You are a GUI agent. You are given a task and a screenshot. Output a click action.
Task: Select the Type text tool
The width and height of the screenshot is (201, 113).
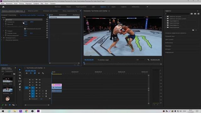pyautogui.click(x=20, y=90)
